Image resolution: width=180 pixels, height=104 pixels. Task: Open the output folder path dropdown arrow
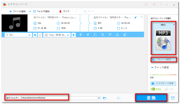coord(99,98)
